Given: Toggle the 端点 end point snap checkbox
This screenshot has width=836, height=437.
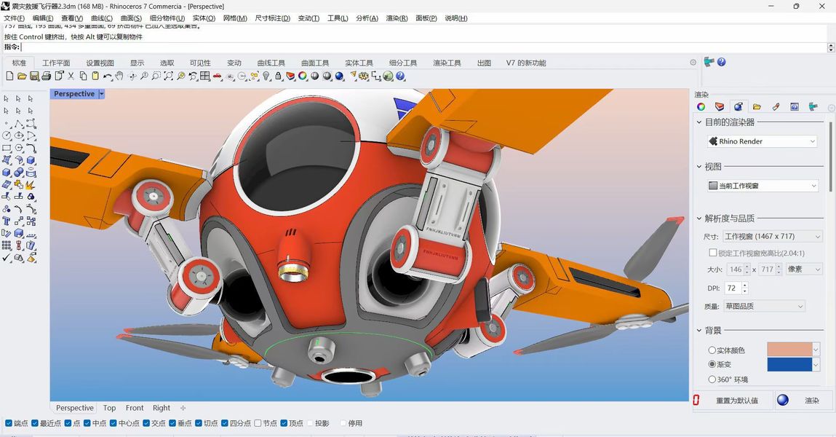Looking at the screenshot, I should click(x=9, y=423).
